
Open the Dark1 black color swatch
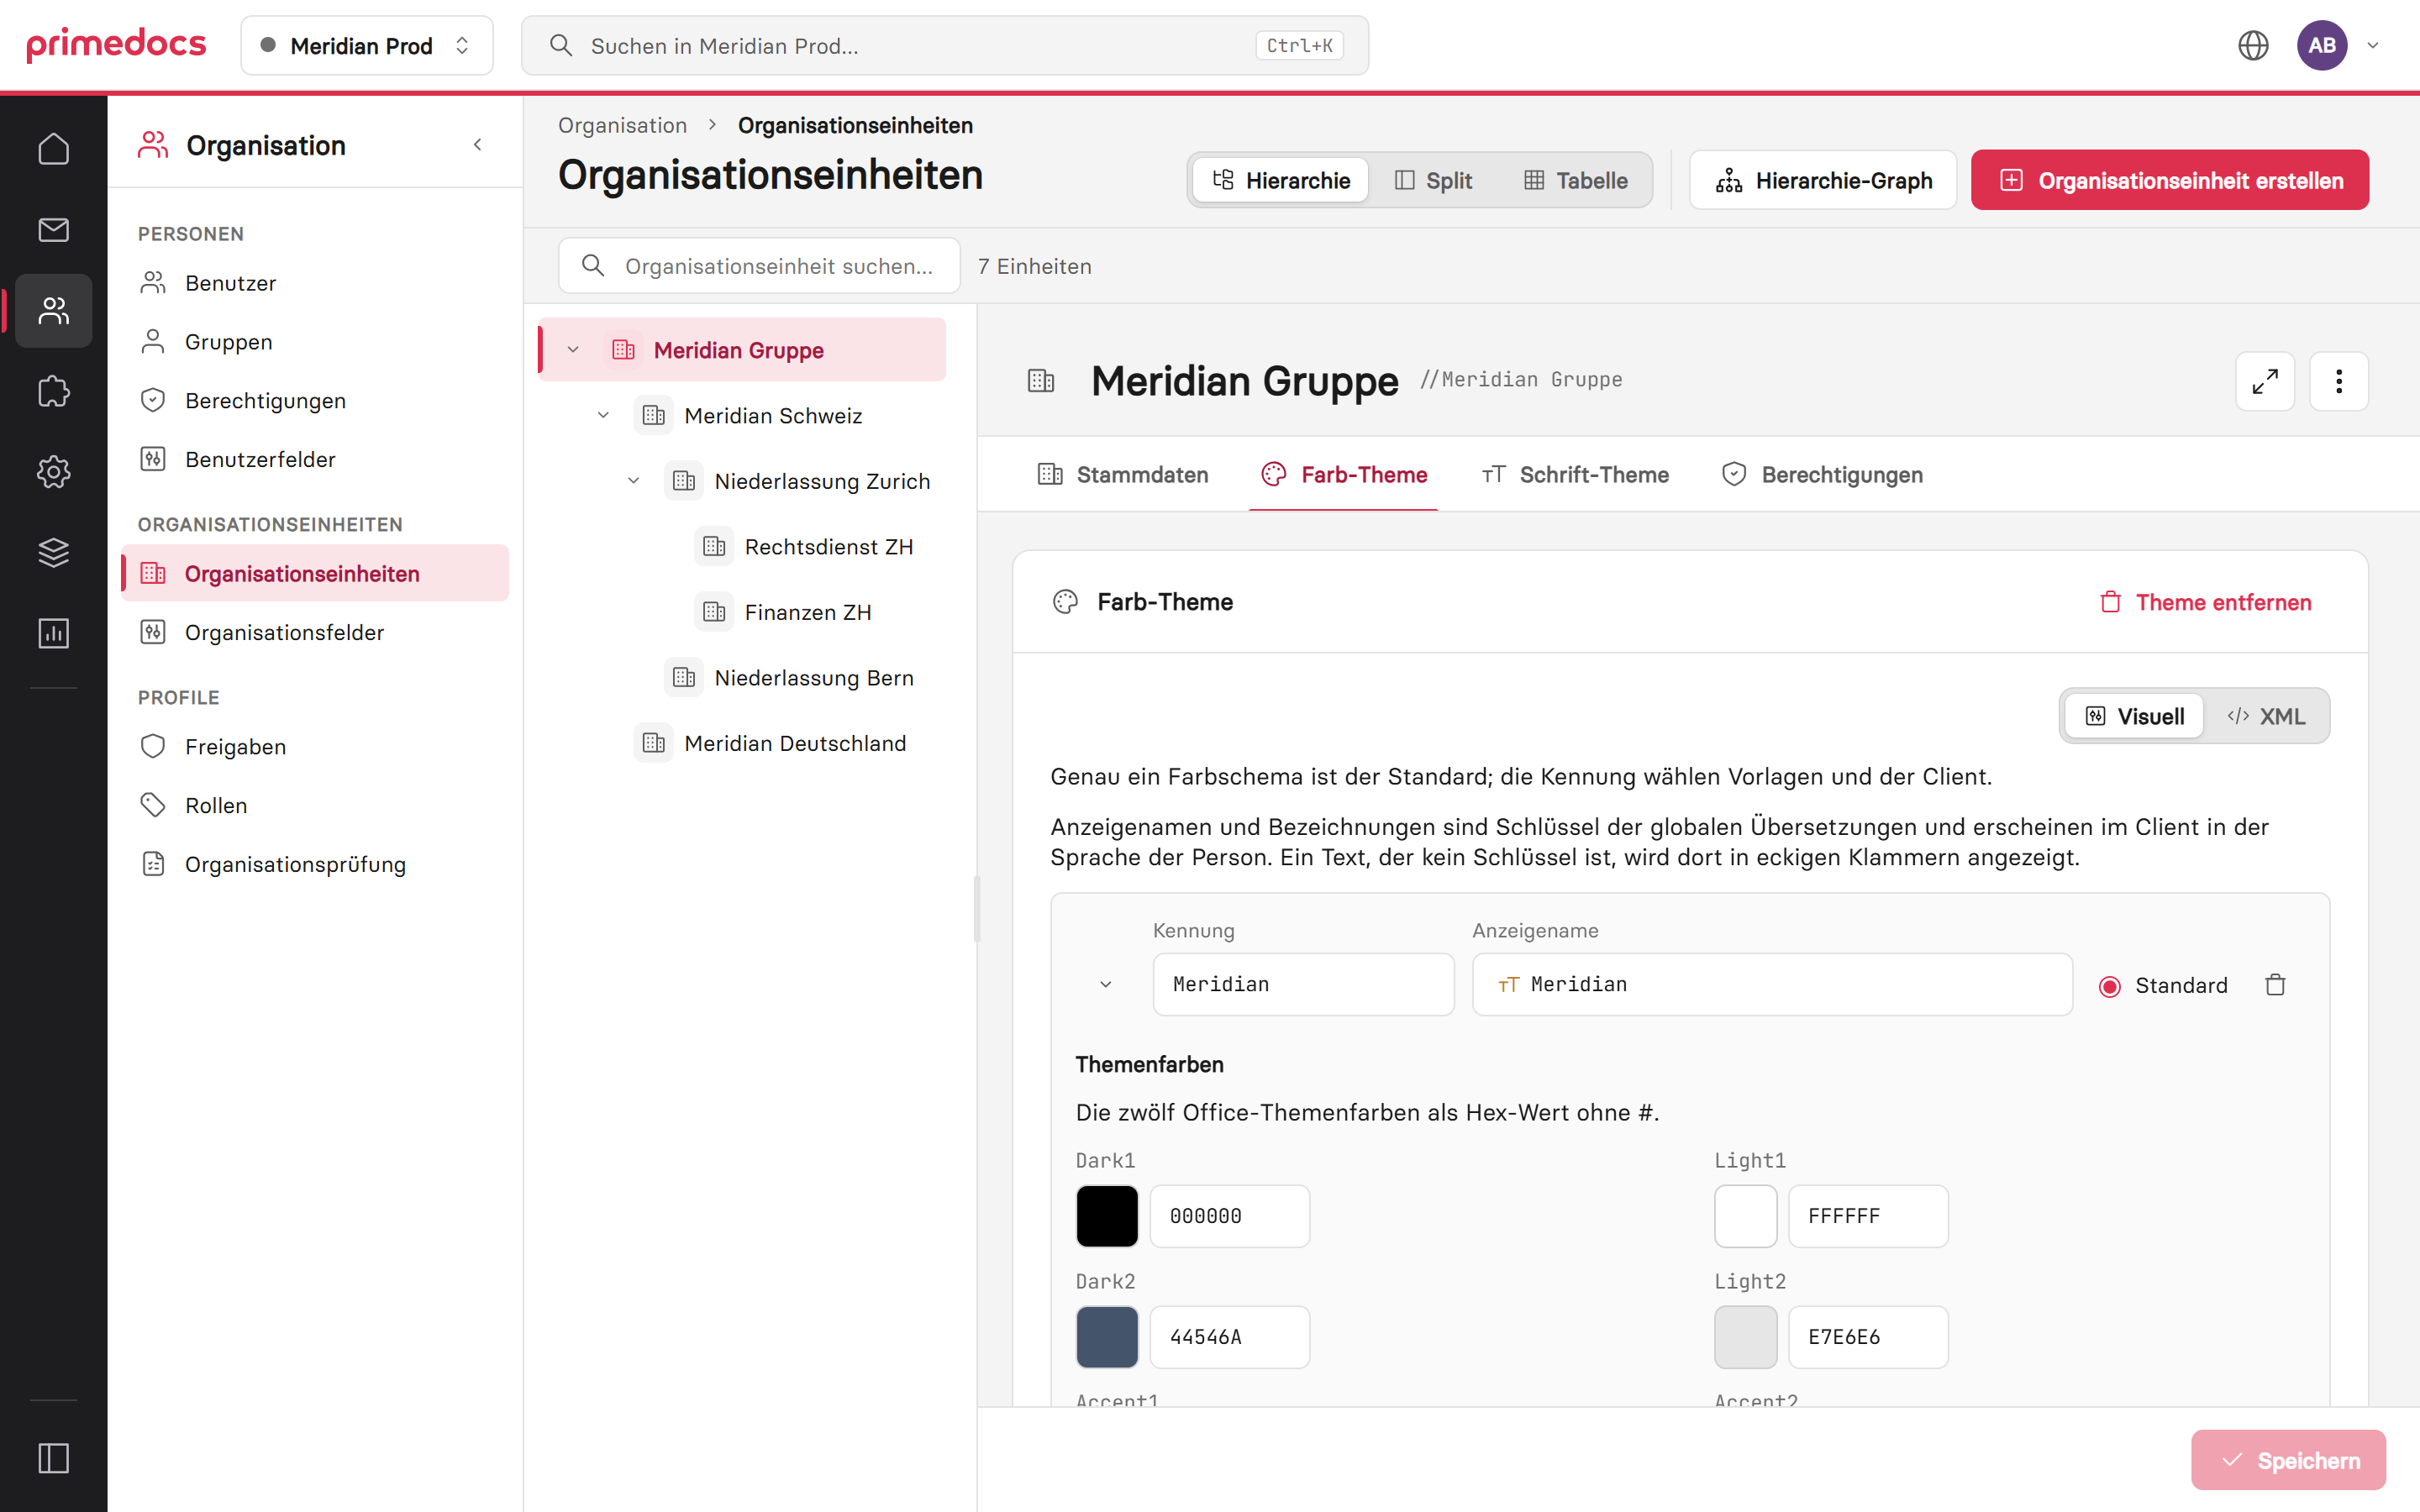click(x=1107, y=1216)
